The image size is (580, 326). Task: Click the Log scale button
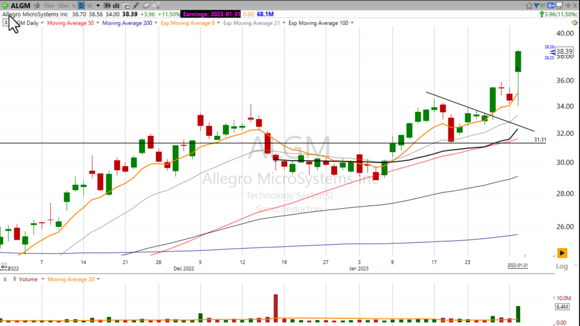(562, 266)
